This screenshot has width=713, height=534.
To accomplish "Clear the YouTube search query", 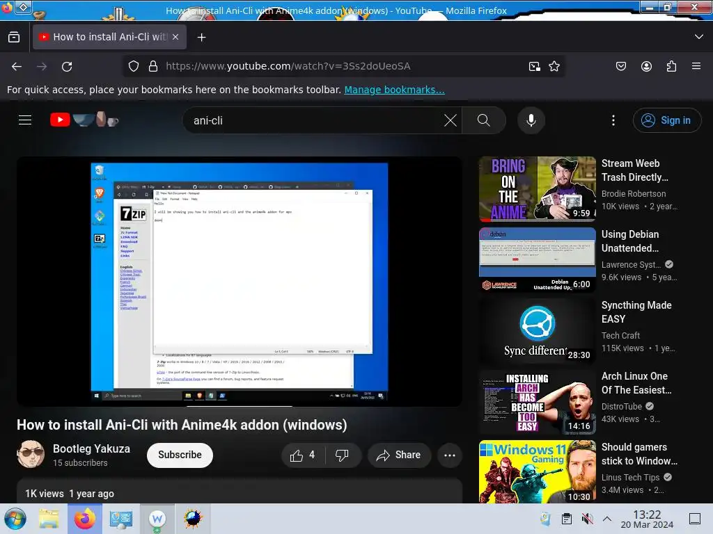I will point(450,120).
